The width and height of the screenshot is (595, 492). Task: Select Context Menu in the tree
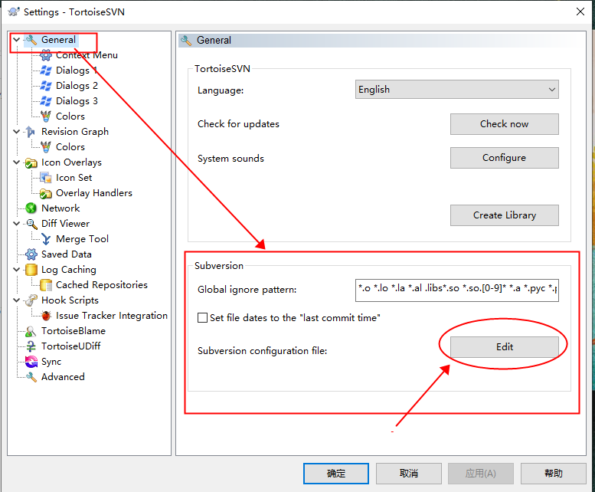point(87,55)
